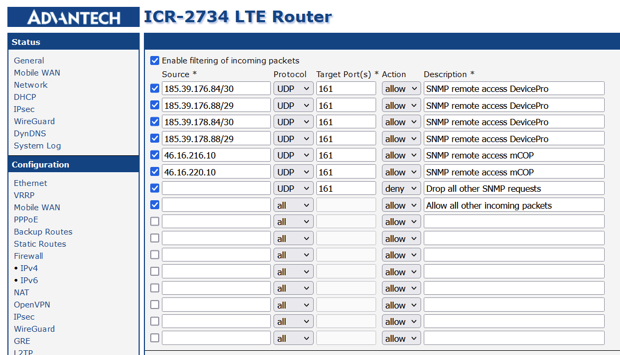Go to Network status page
The image size is (620, 355).
(31, 85)
